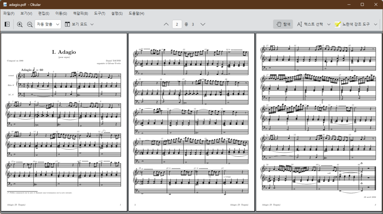This screenshot has height=214, width=383.
Task: Enable the 탐색 browse hand tool
Action: pos(283,24)
